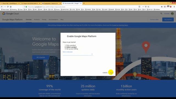This screenshot has height=99, width=176.
Task: Click the GET STARTED button under Welcome heading
Action: click(41, 57)
